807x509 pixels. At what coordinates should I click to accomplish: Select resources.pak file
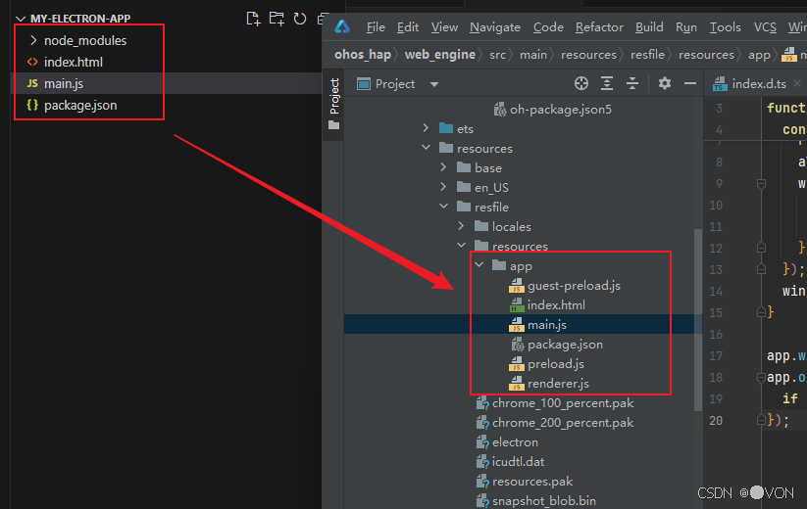532,482
